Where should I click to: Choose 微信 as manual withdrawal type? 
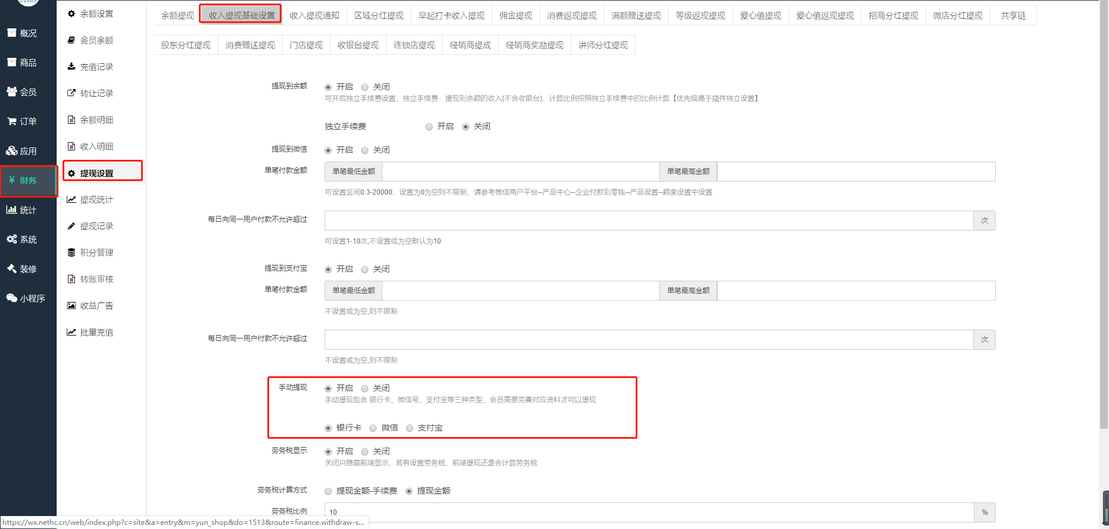click(373, 428)
